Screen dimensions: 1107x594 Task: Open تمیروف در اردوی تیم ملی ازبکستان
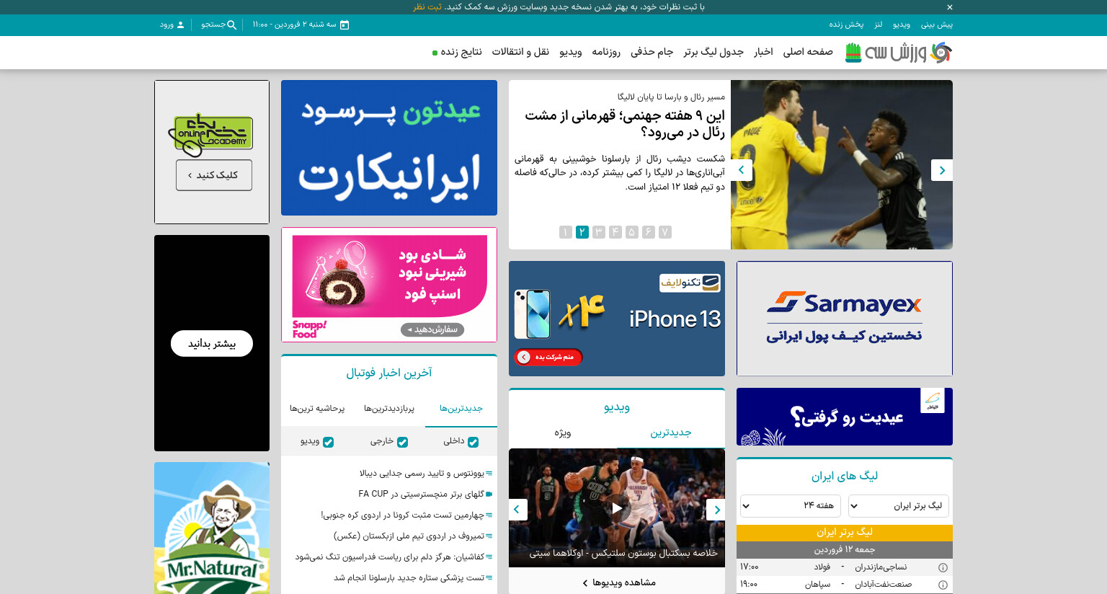click(x=409, y=536)
